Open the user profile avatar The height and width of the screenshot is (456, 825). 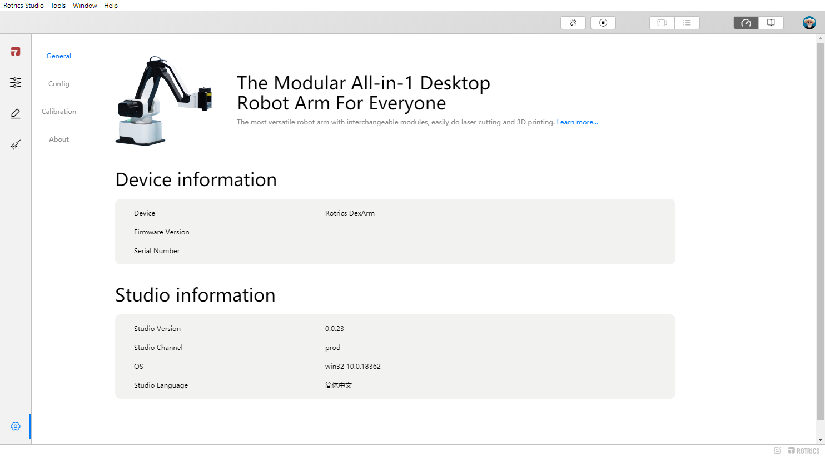click(809, 23)
